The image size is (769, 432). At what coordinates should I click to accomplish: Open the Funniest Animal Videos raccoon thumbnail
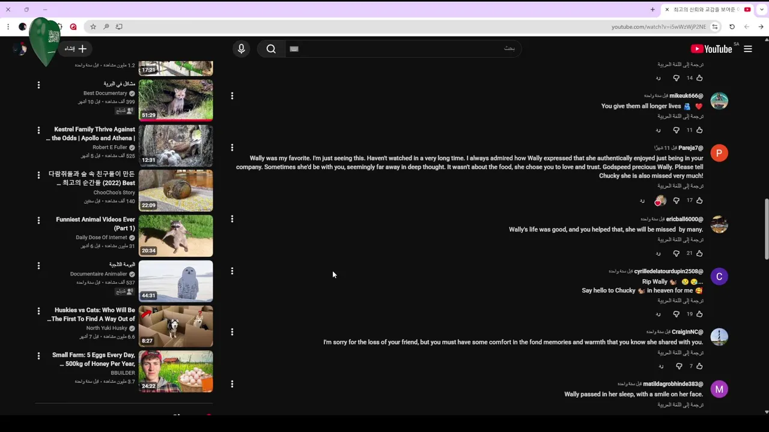175,236
